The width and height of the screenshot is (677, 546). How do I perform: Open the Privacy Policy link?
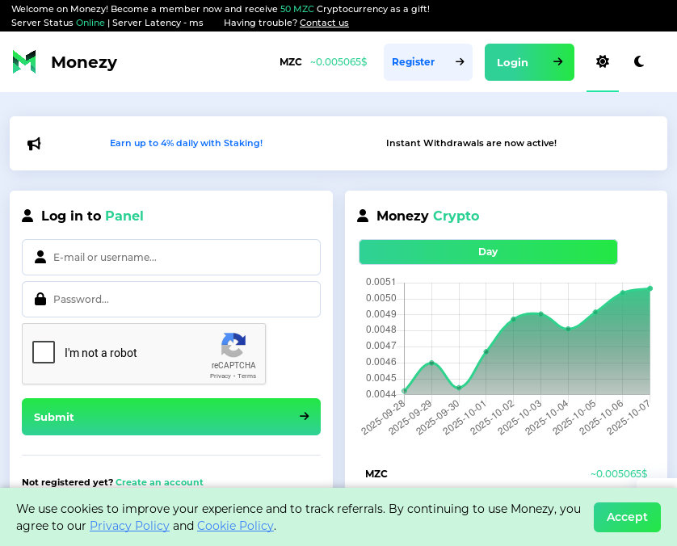pos(129,526)
